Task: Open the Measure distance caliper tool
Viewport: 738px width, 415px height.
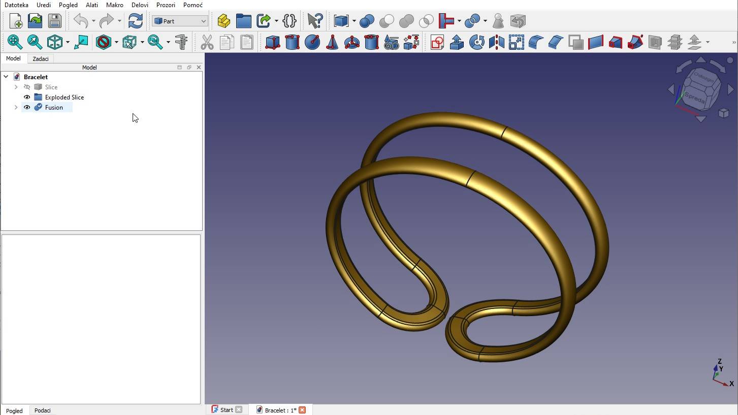Action: tap(181, 42)
